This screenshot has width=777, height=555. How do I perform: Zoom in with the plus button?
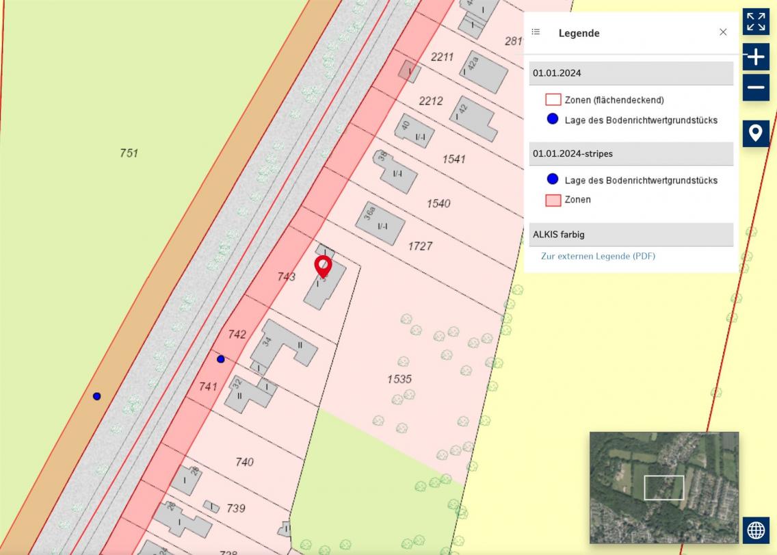(x=756, y=57)
